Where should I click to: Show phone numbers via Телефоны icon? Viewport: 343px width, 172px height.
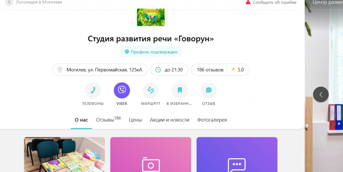(x=93, y=90)
